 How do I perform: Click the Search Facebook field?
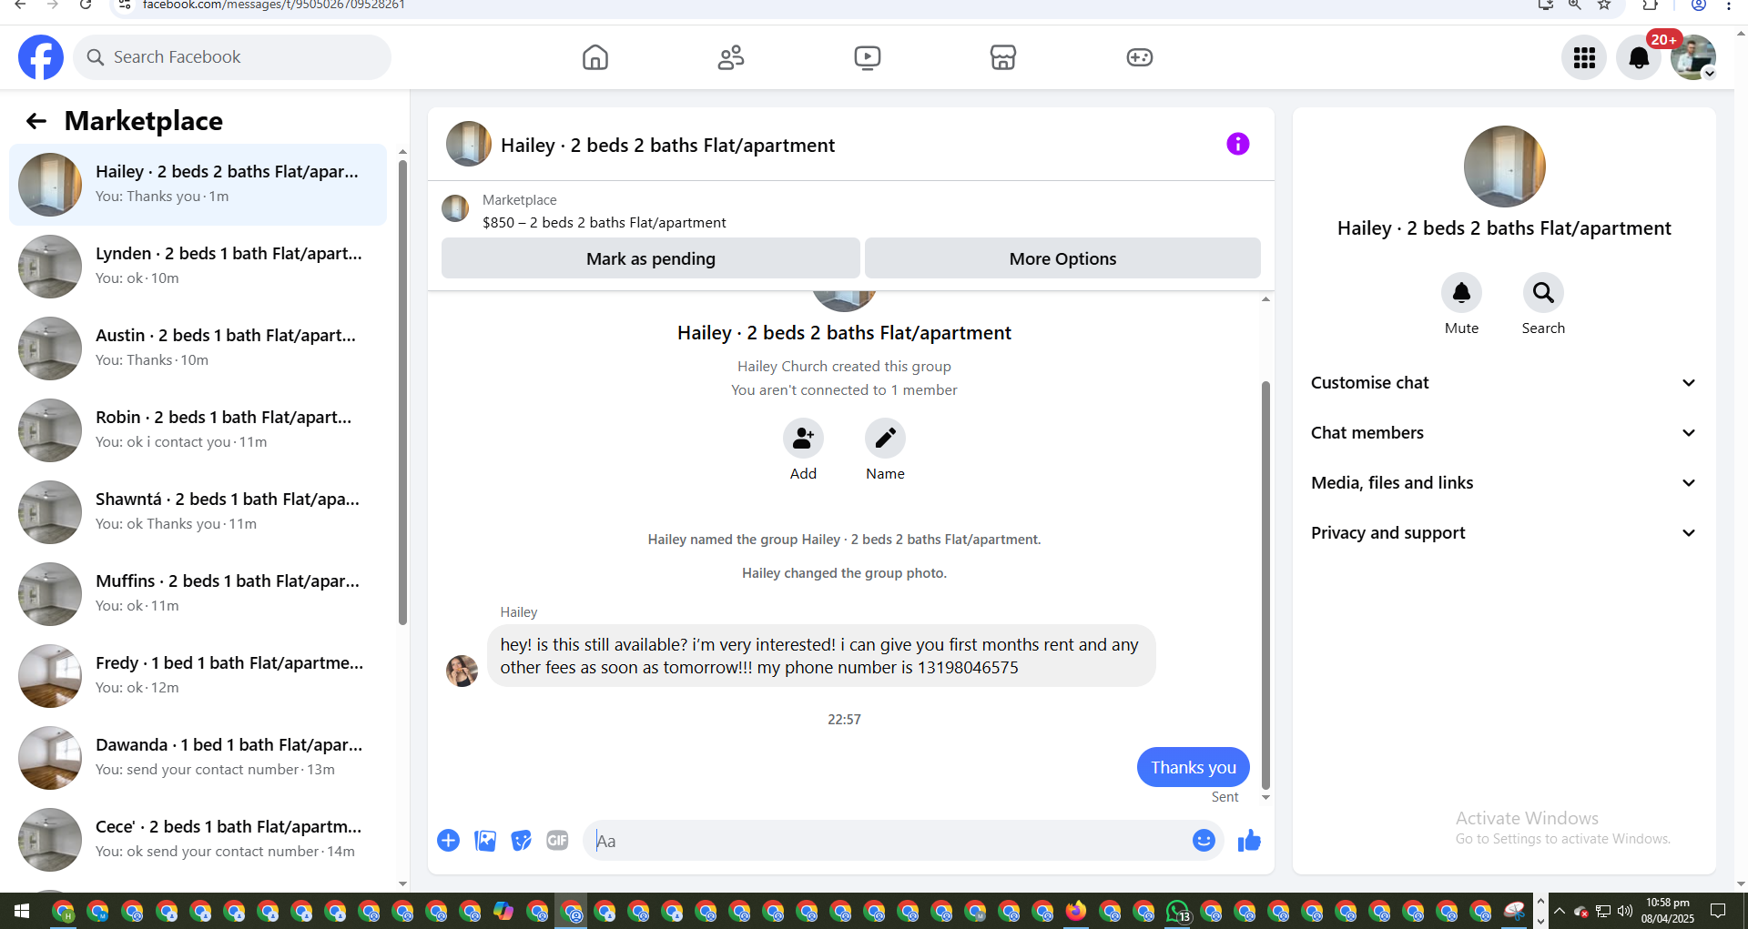coord(232,57)
